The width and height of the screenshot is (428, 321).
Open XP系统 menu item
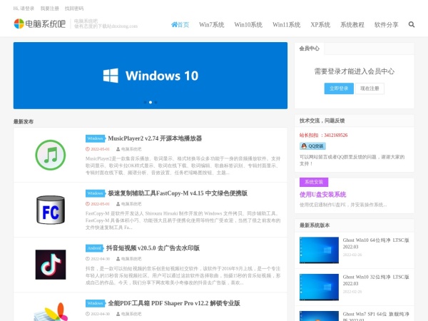[x=320, y=25]
